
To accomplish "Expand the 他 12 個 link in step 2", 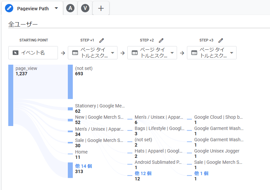I will pos(143,173).
